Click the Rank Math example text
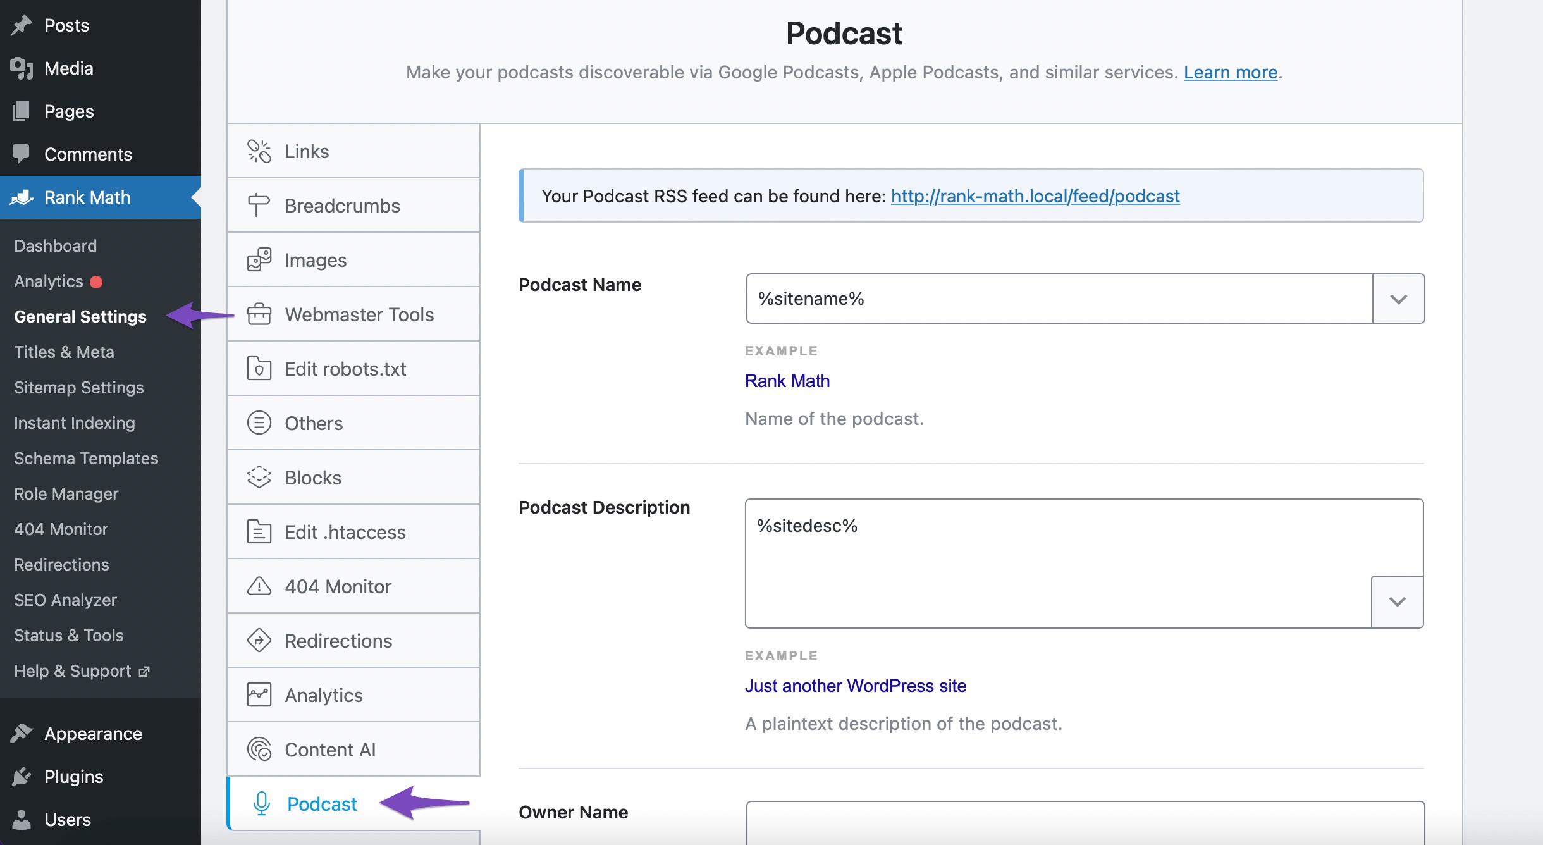 pos(787,381)
